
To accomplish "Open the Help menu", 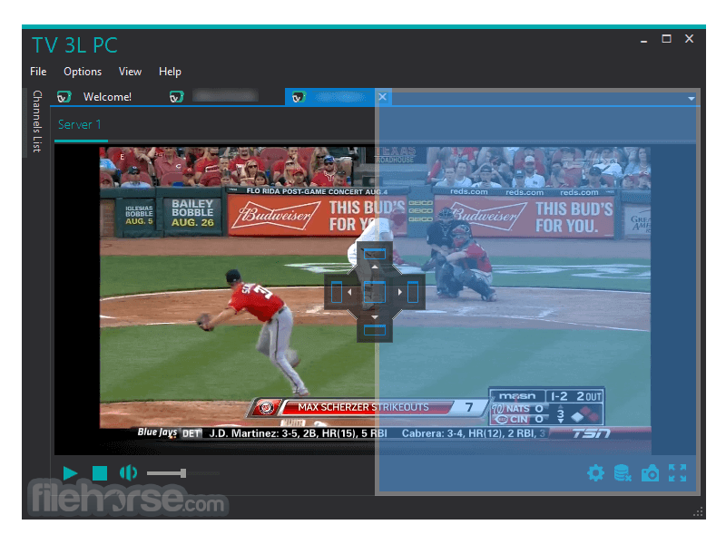I will pos(170,72).
